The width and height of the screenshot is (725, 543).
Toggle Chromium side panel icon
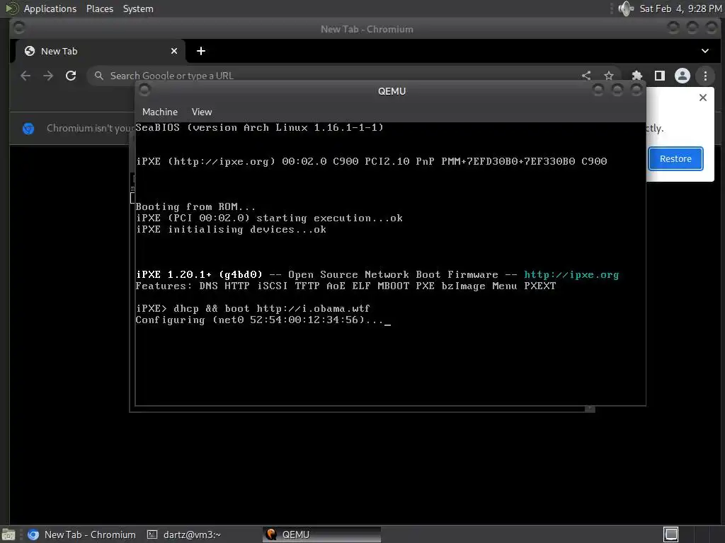(x=660, y=76)
